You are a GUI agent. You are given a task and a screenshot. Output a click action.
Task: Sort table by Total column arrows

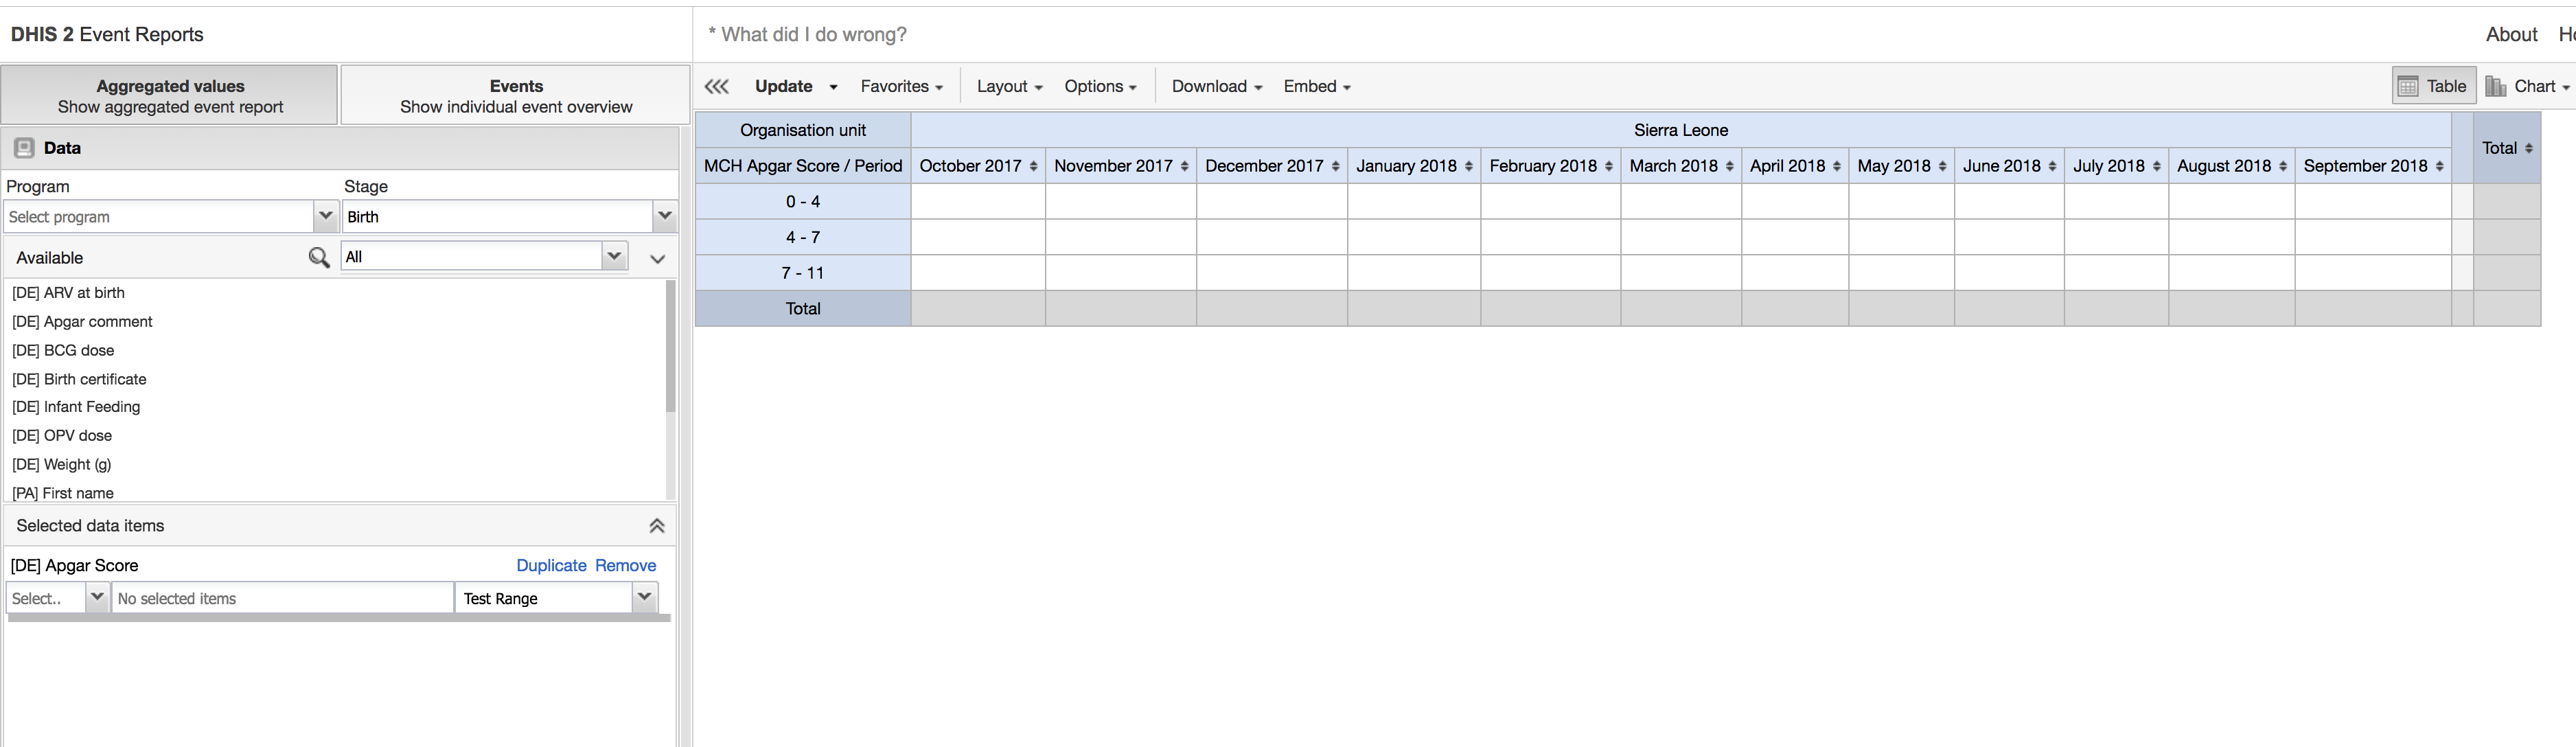point(2528,149)
